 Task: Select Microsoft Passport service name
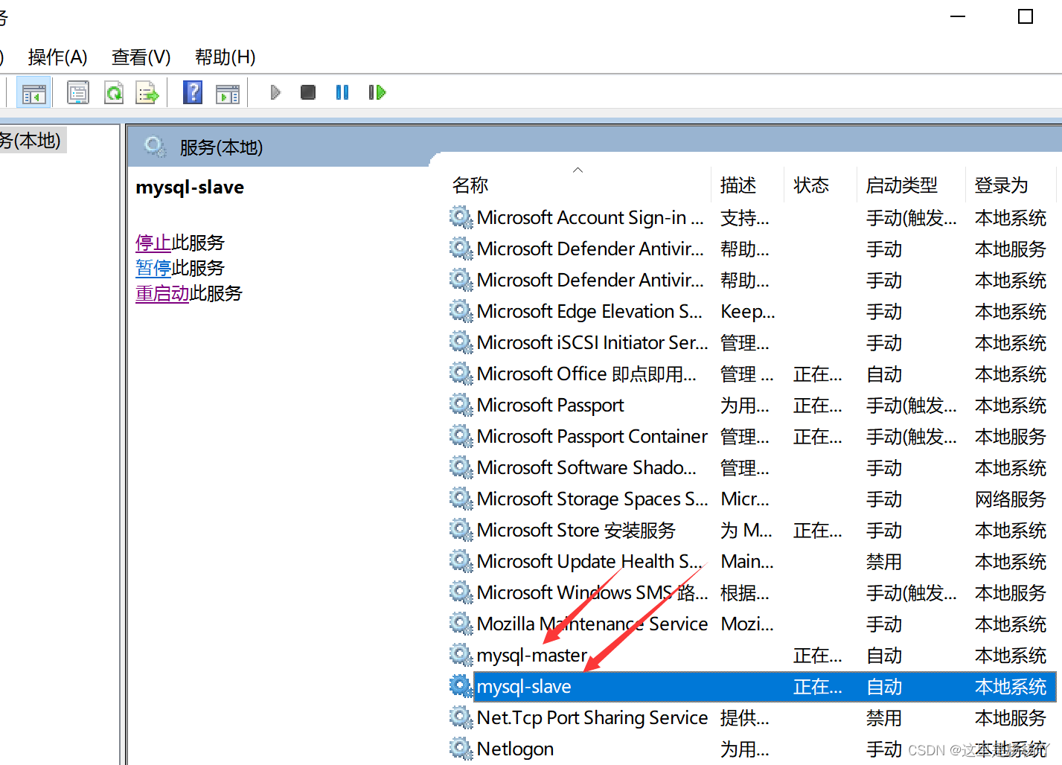click(x=551, y=405)
